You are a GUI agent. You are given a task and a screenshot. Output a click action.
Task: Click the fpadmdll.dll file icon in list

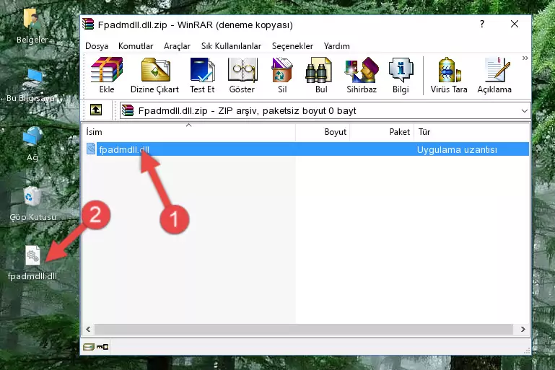(91, 149)
